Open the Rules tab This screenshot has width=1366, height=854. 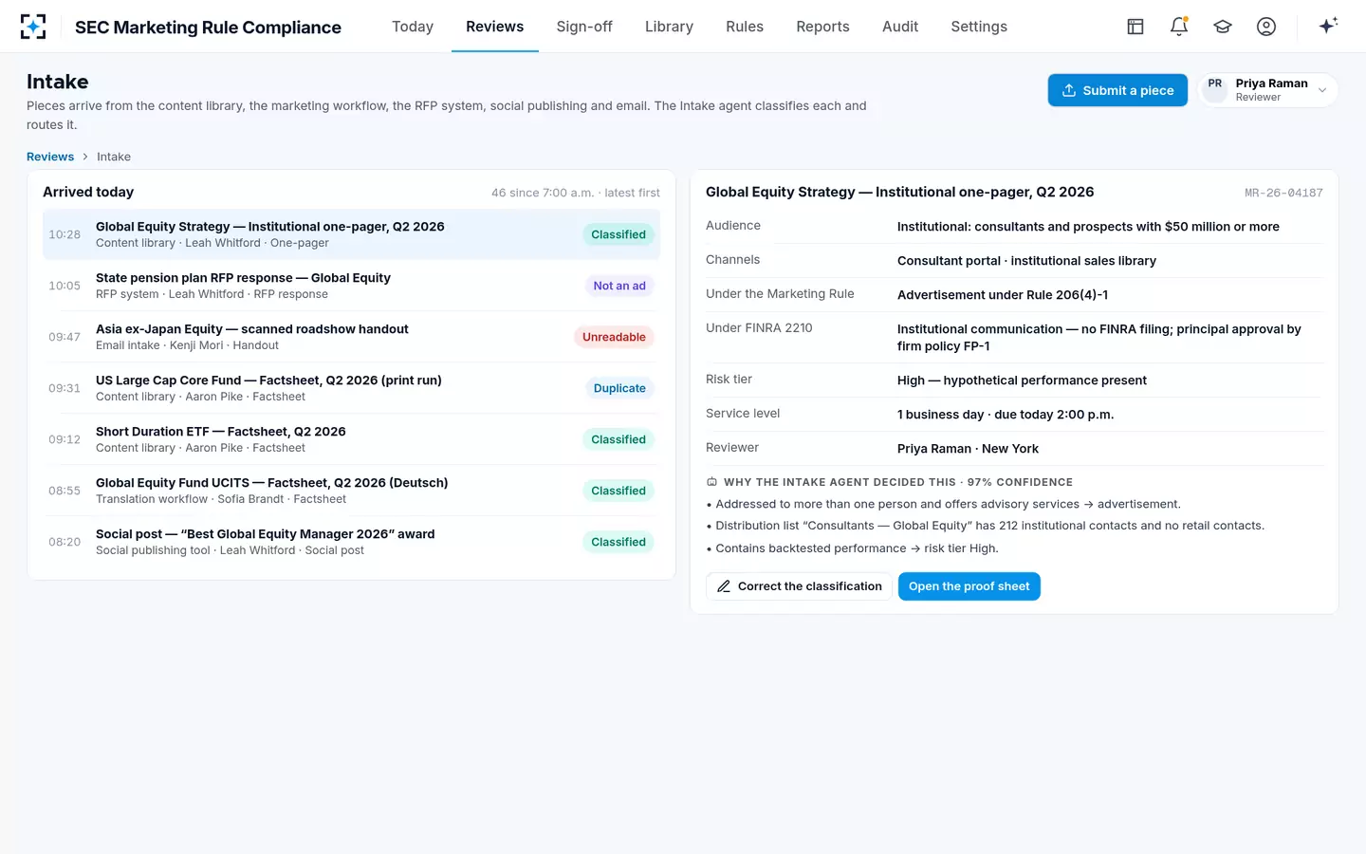point(745,27)
